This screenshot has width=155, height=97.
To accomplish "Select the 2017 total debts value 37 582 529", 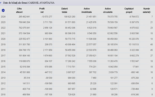I will click(x=70, y=56).
